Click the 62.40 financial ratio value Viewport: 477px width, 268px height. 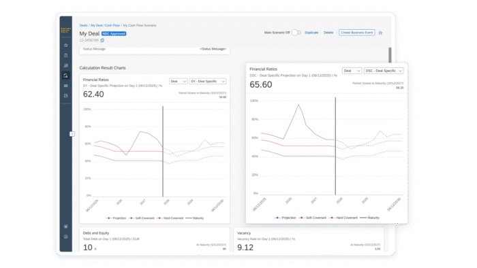tap(93, 95)
